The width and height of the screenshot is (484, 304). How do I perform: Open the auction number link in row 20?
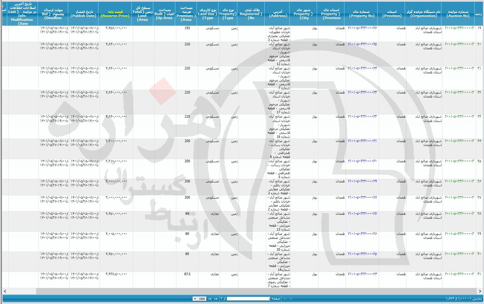tap(459, 44)
